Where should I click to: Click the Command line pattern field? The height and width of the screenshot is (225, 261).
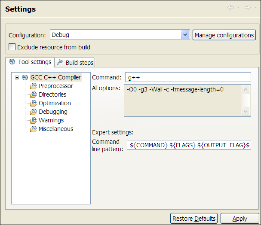tap(189, 145)
